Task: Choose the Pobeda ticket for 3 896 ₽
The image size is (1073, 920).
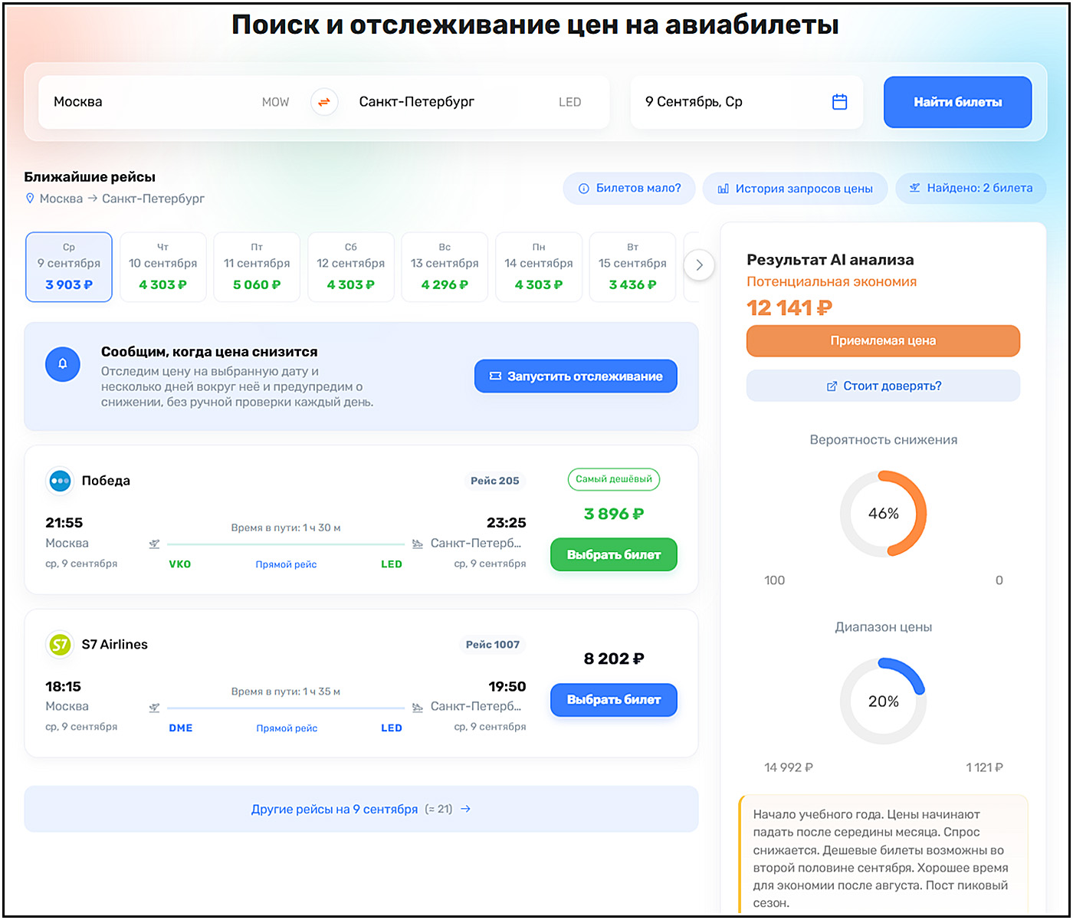Action: click(x=614, y=555)
